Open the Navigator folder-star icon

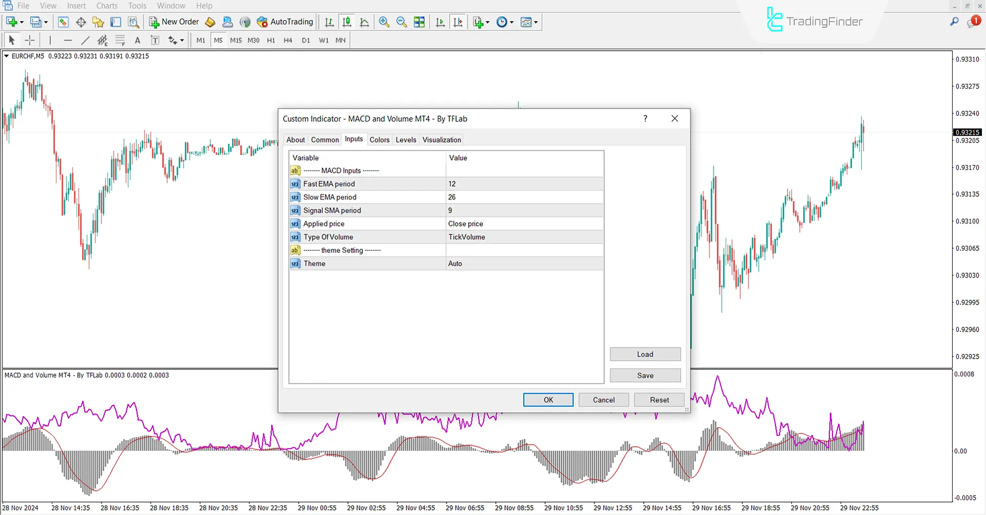pos(98,22)
